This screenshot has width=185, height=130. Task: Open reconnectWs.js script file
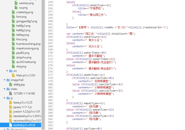click(x=27, y=121)
